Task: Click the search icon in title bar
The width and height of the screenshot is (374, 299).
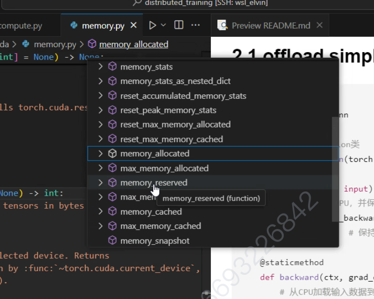Action: (137, 3)
